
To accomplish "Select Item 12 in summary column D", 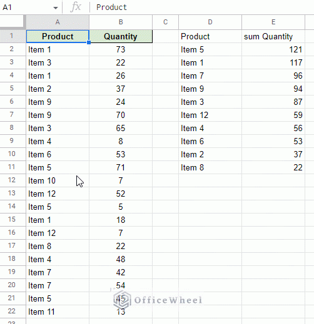I will tap(210, 115).
